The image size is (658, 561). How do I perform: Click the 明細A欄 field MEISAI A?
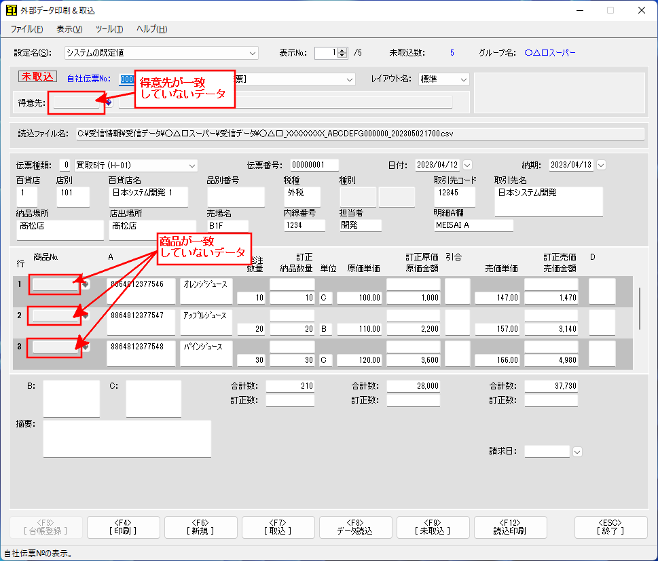point(473,226)
